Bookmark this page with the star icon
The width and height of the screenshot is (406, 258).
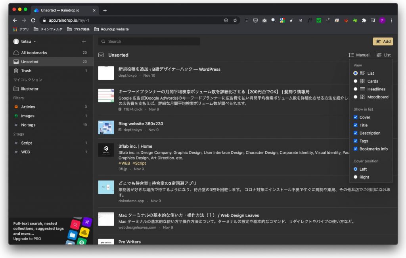coord(235,21)
